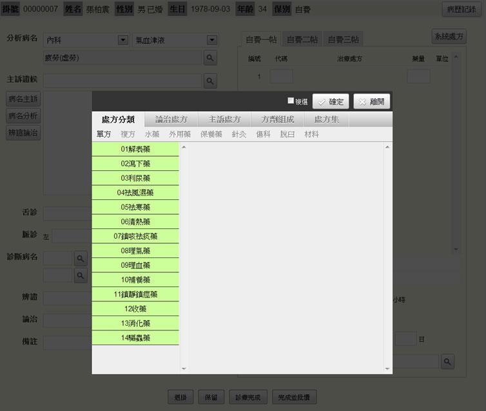Open the 氣血津液 dropdown
Image resolution: width=486 pixels, height=411 pixels.
tap(211, 40)
